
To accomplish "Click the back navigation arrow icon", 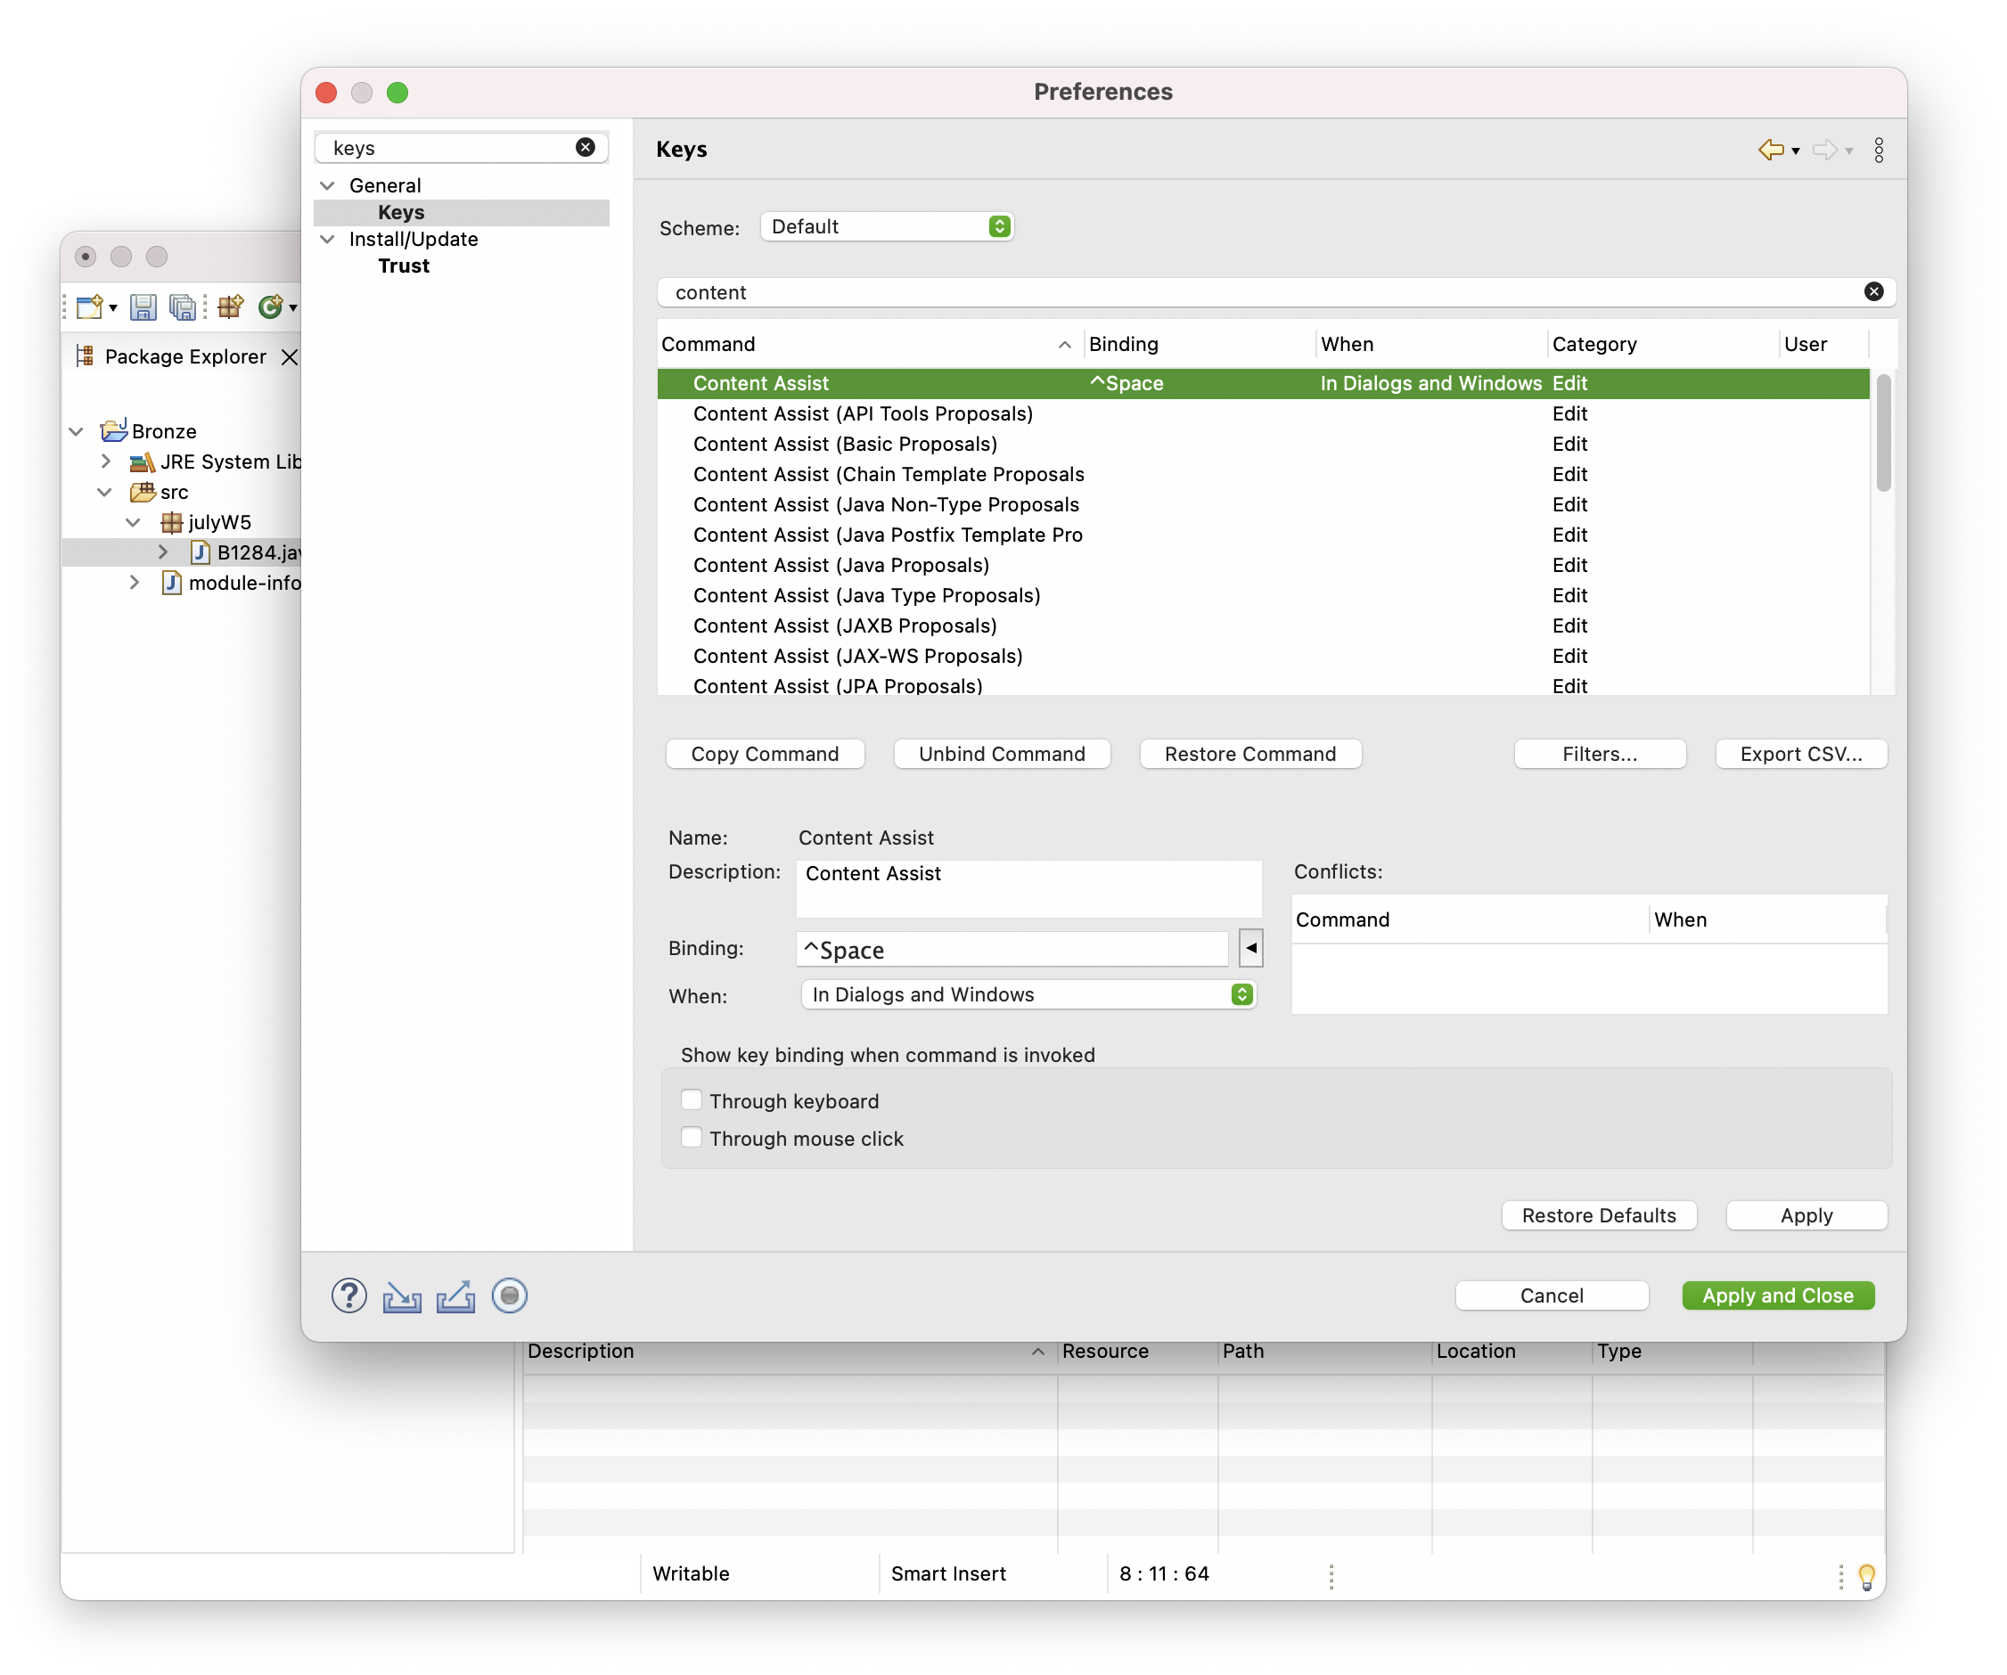I will click(1770, 150).
